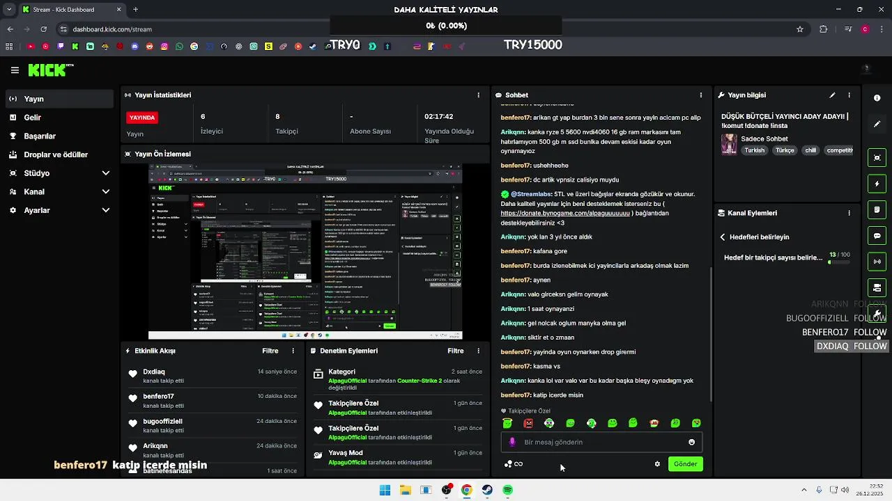Screen dimensions: 892x501
Task: Open Filtre in Etkinlik Akışı panel
Action: (x=270, y=351)
